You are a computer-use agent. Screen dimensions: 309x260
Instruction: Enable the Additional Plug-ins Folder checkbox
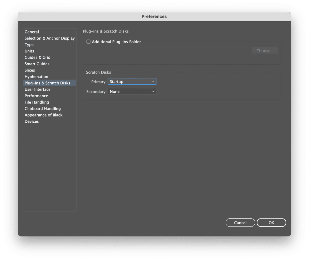pyautogui.click(x=88, y=42)
